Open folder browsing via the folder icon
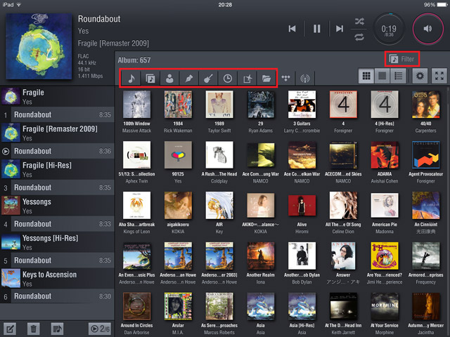This screenshot has height=337, width=450. tap(266, 79)
